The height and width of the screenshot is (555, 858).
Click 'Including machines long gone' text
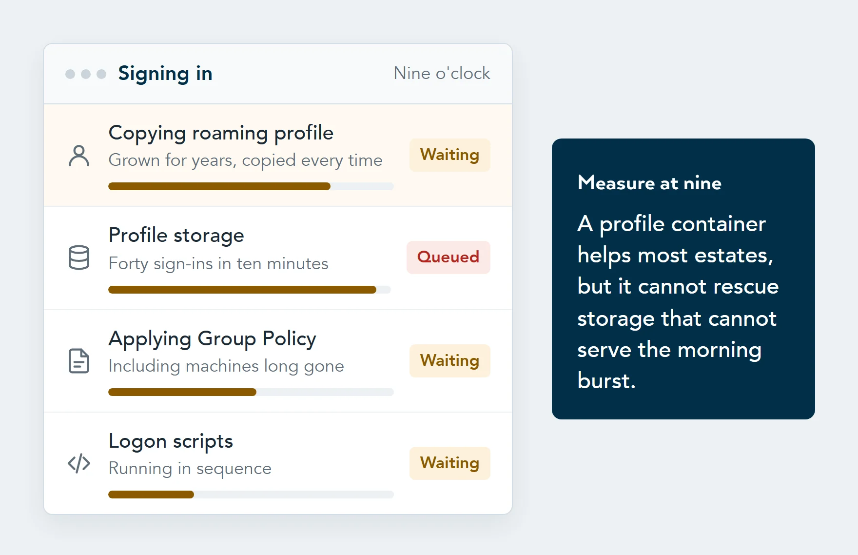tap(226, 366)
